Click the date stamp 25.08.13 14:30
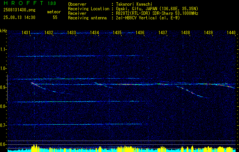This screenshot has width=239, height=152. pos(19,17)
